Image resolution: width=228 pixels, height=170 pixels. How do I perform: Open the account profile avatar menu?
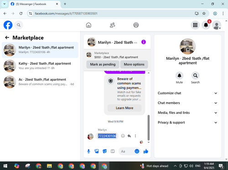tap(217, 25)
